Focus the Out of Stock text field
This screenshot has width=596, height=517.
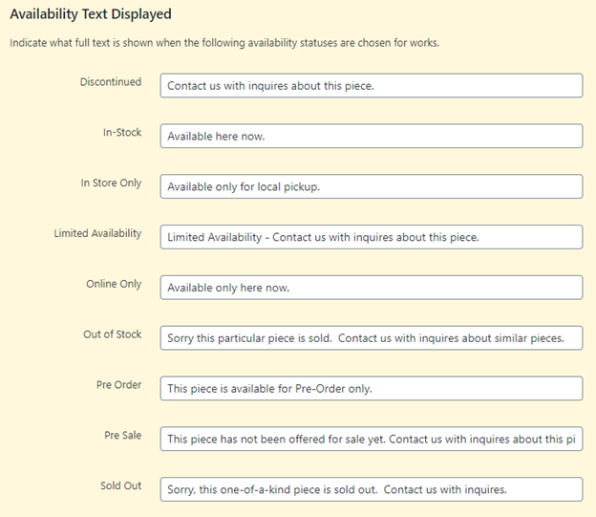pyautogui.click(x=371, y=338)
